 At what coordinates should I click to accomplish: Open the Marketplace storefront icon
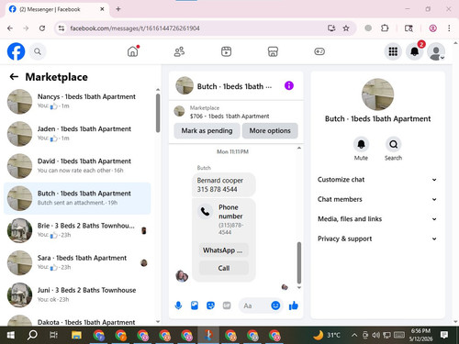pos(273,51)
